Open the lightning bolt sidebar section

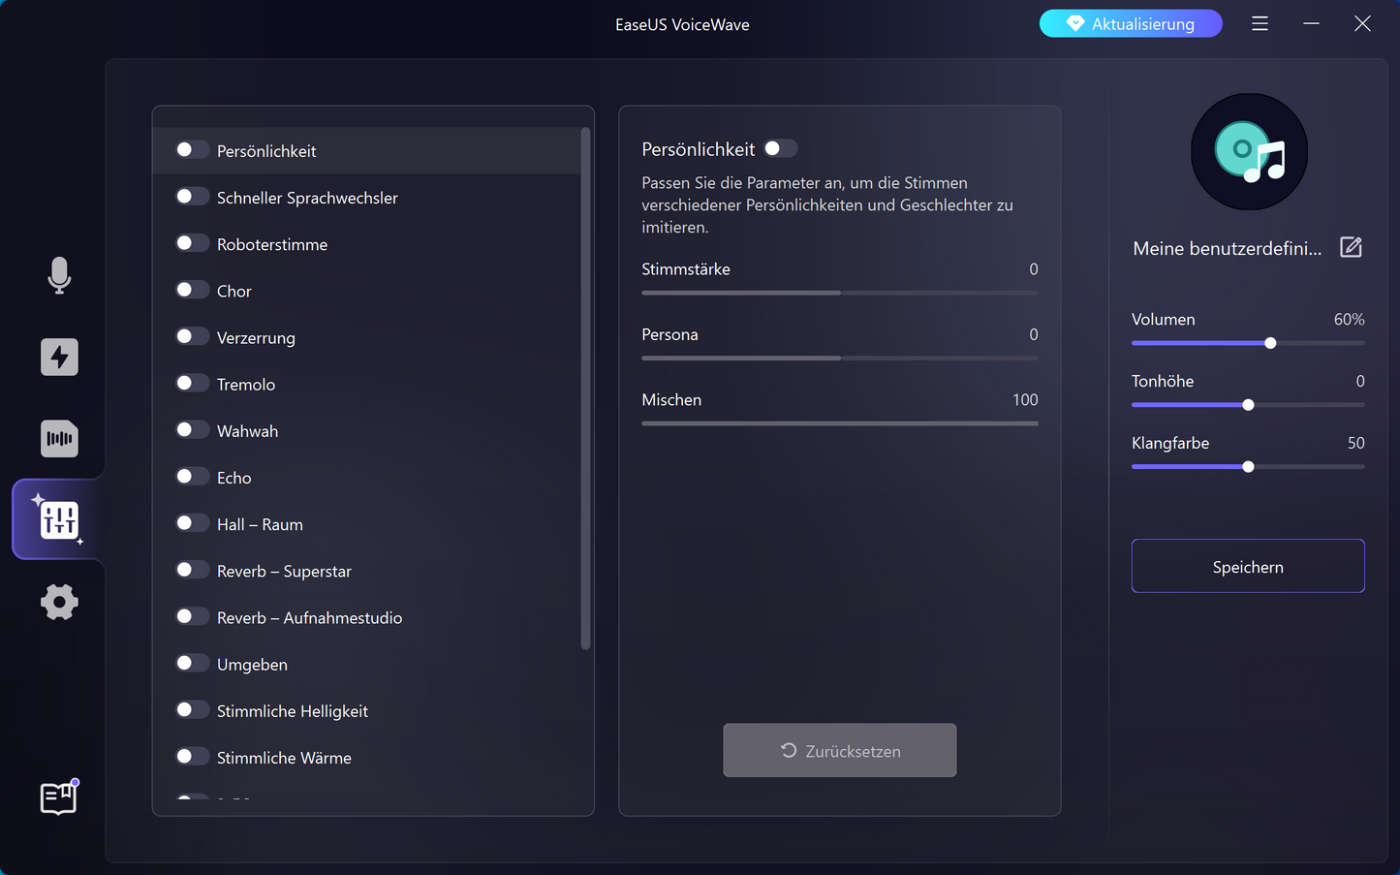(59, 357)
